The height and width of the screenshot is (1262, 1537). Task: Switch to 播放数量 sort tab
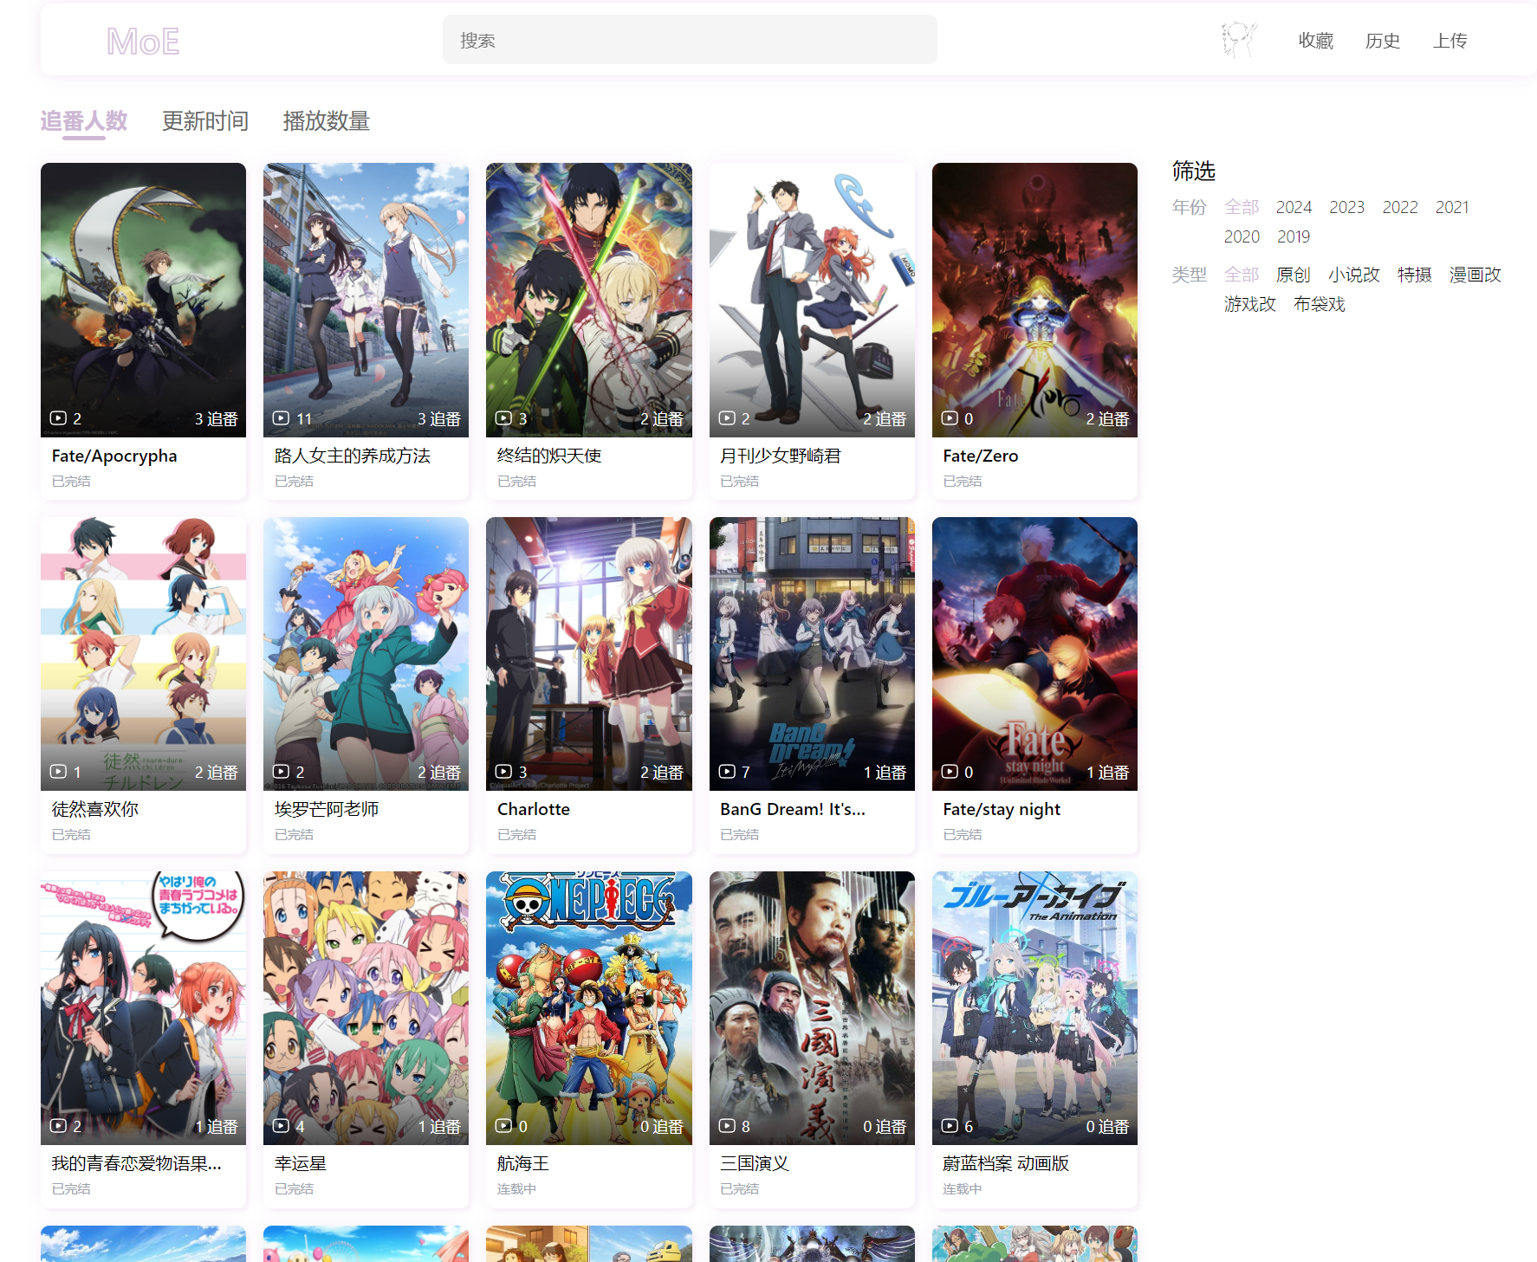tap(327, 121)
